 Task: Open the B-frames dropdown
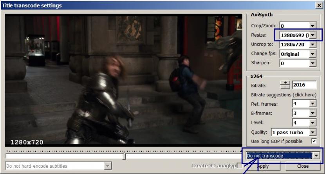click(x=312, y=113)
